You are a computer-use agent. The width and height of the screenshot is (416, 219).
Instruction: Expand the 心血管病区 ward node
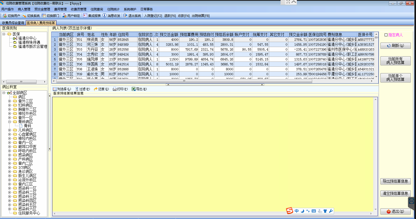pyautogui.click(x=10, y=134)
